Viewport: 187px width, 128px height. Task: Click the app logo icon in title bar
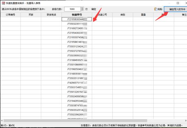[x=3, y=3]
